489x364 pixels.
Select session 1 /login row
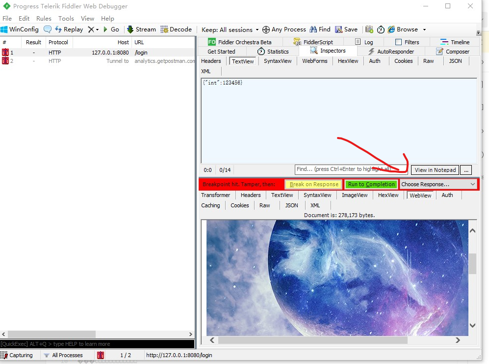click(x=98, y=53)
